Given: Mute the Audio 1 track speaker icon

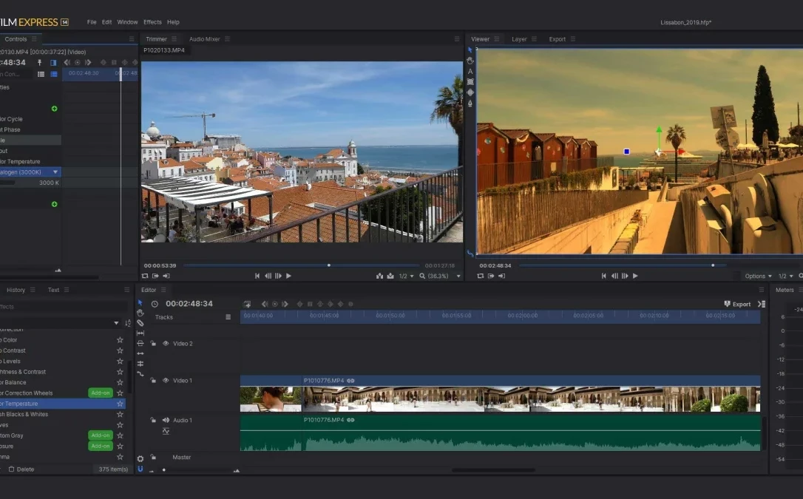Looking at the screenshot, I should (166, 421).
